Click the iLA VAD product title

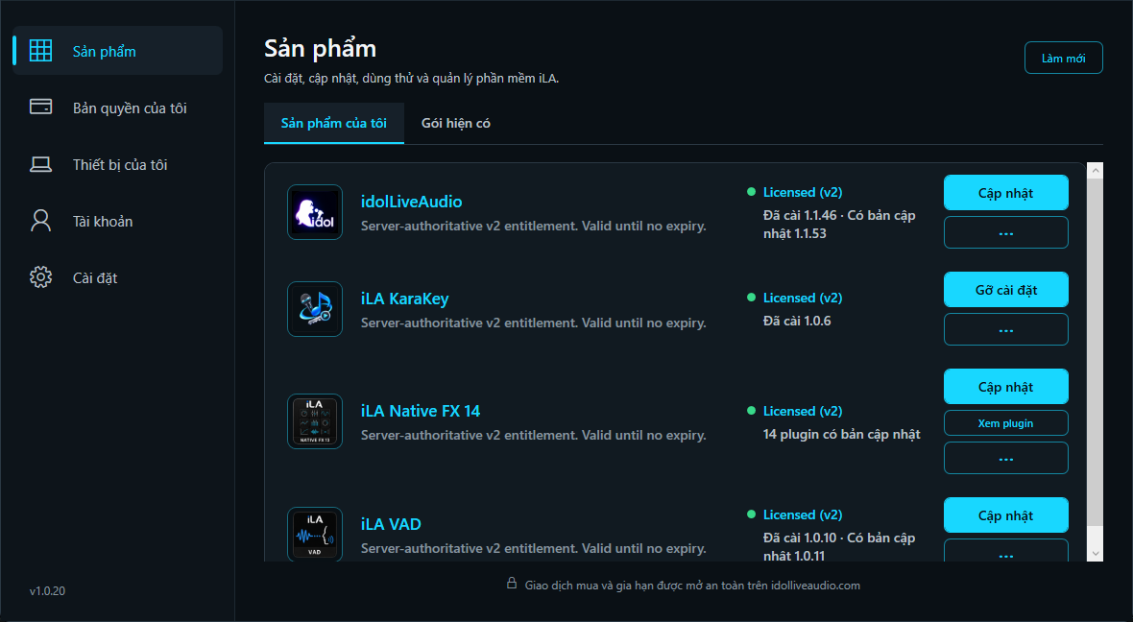[x=391, y=524]
